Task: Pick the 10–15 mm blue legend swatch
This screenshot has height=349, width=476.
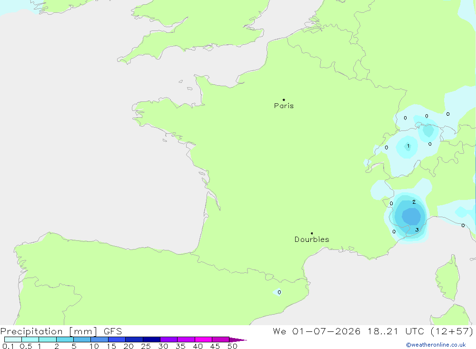Action: click(99, 339)
